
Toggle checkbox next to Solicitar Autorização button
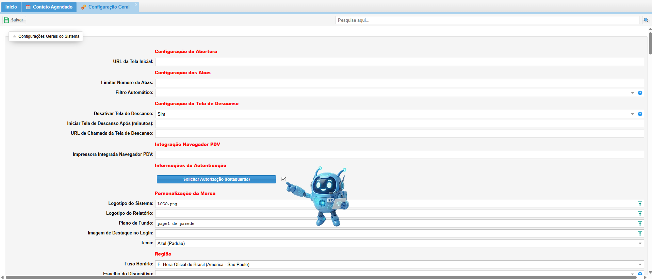coord(284,179)
